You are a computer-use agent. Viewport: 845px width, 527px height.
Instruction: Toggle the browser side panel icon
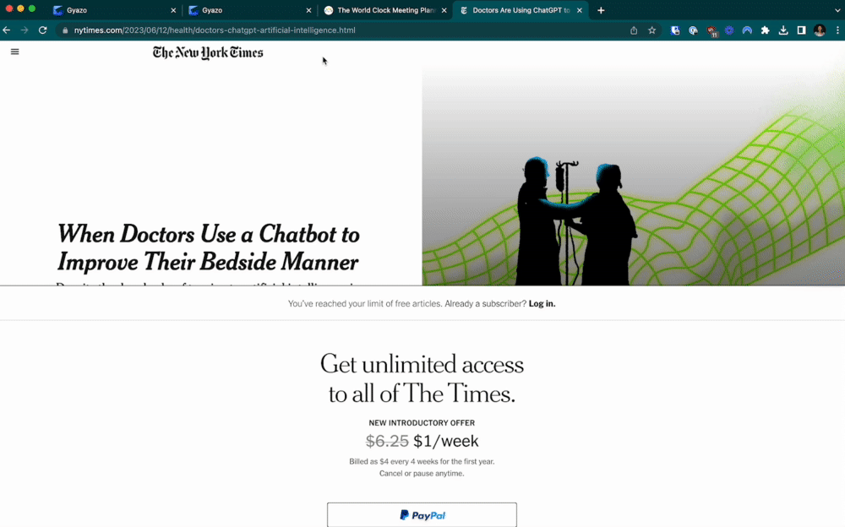point(801,30)
